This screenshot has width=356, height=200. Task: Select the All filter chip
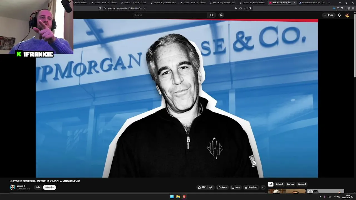[x=270, y=184]
